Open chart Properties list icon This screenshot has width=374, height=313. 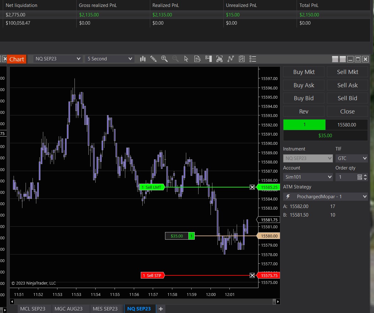point(252,59)
